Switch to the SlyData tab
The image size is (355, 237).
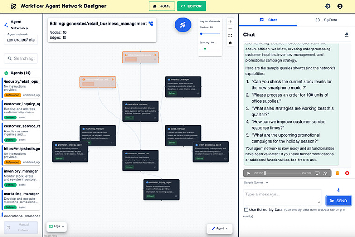pyautogui.click(x=326, y=20)
